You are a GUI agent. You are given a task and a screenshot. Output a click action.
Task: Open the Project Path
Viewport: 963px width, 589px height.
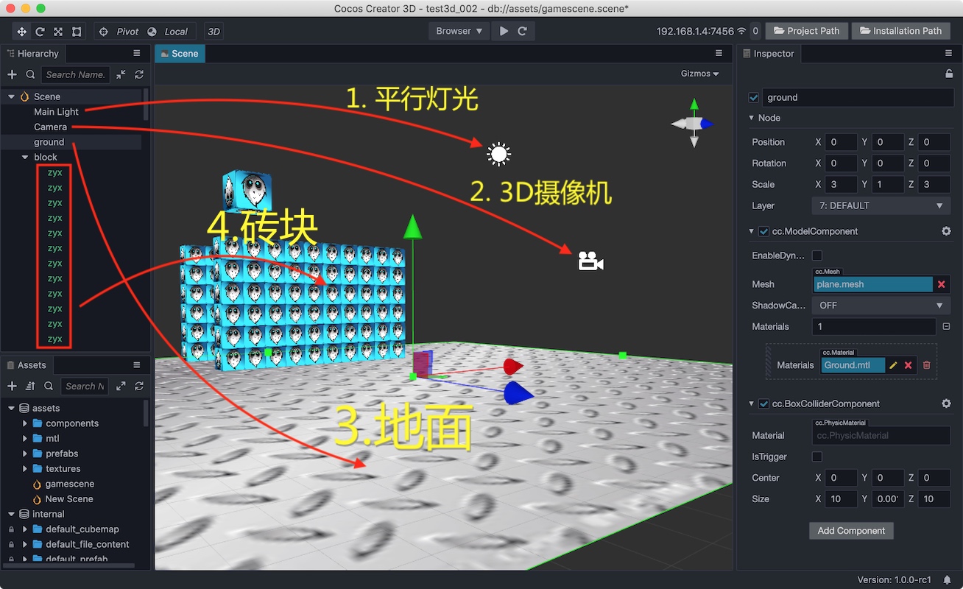(806, 30)
